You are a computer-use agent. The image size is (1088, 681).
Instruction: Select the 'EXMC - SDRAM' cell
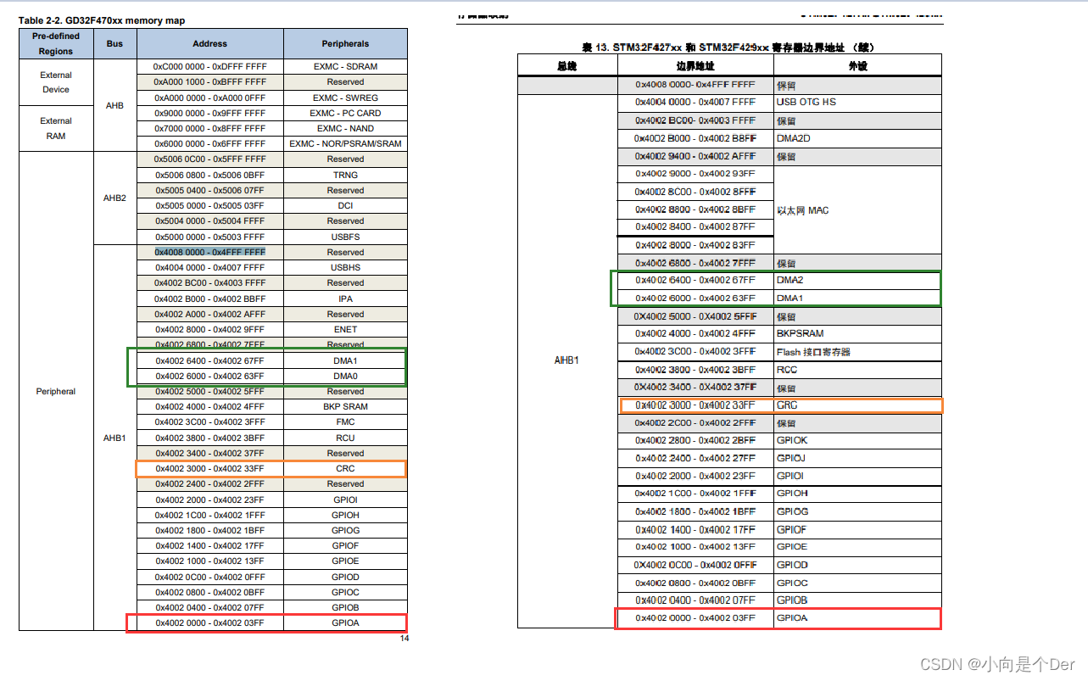coord(345,66)
